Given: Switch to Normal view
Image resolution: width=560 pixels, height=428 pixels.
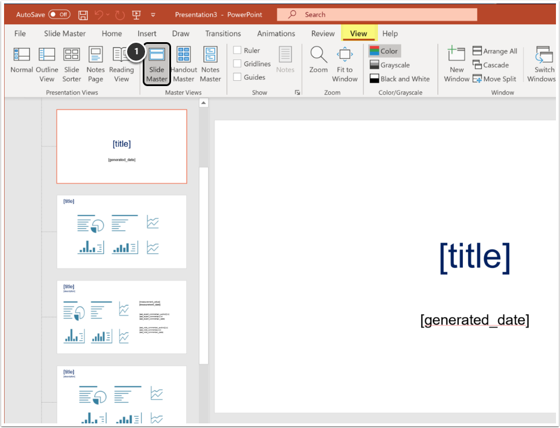Looking at the screenshot, I should point(21,64).
